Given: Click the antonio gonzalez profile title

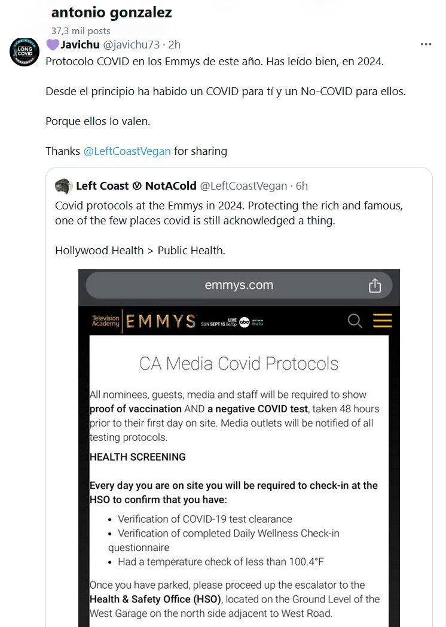Looking at the screenshot, I should [x=111, y=12].
